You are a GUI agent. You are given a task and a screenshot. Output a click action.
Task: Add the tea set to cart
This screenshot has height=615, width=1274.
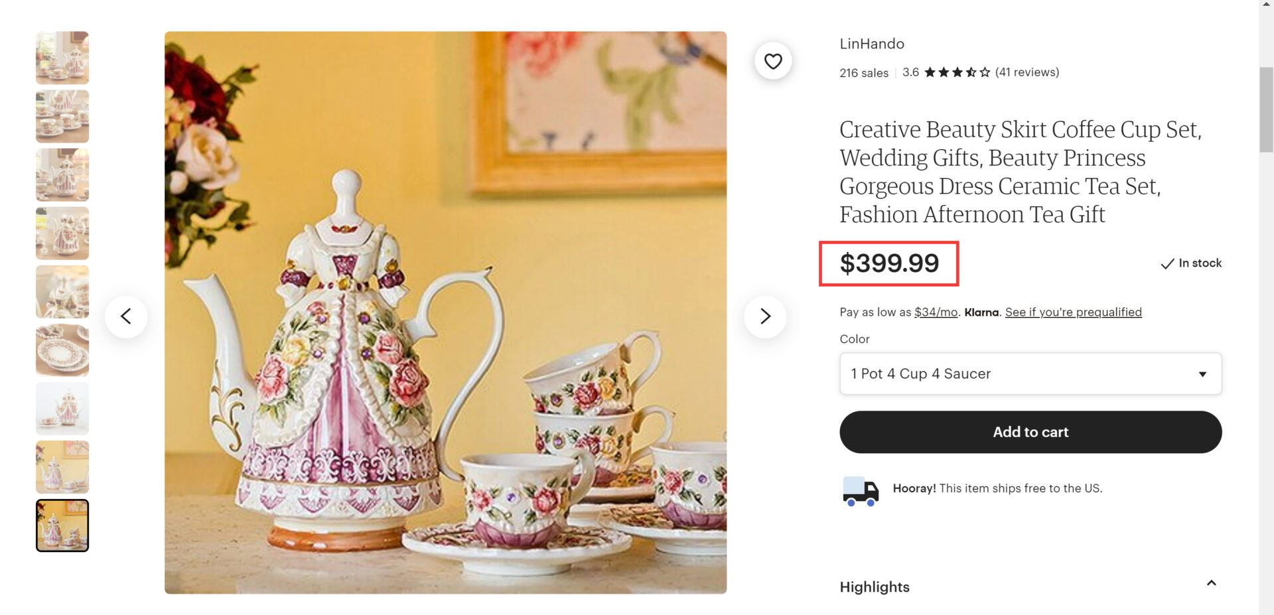pos(1030,432)
